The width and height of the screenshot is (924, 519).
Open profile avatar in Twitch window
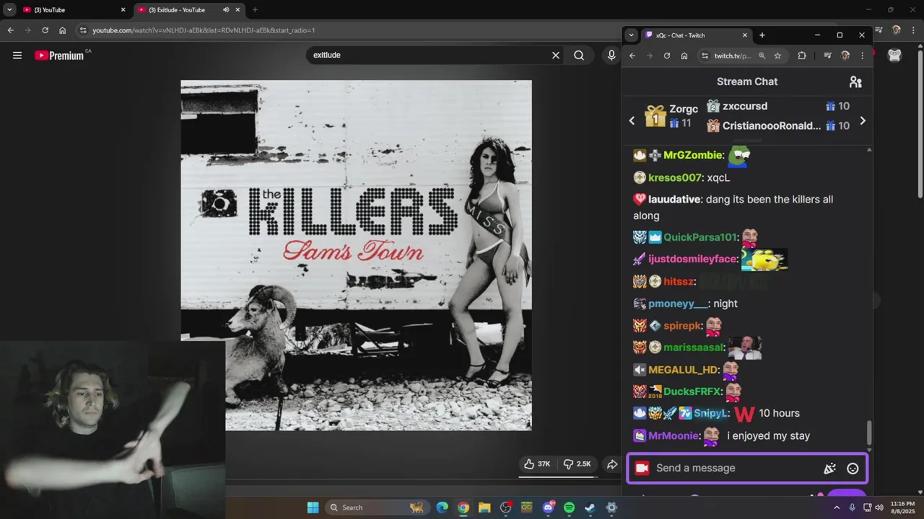[x=845, y=56]
